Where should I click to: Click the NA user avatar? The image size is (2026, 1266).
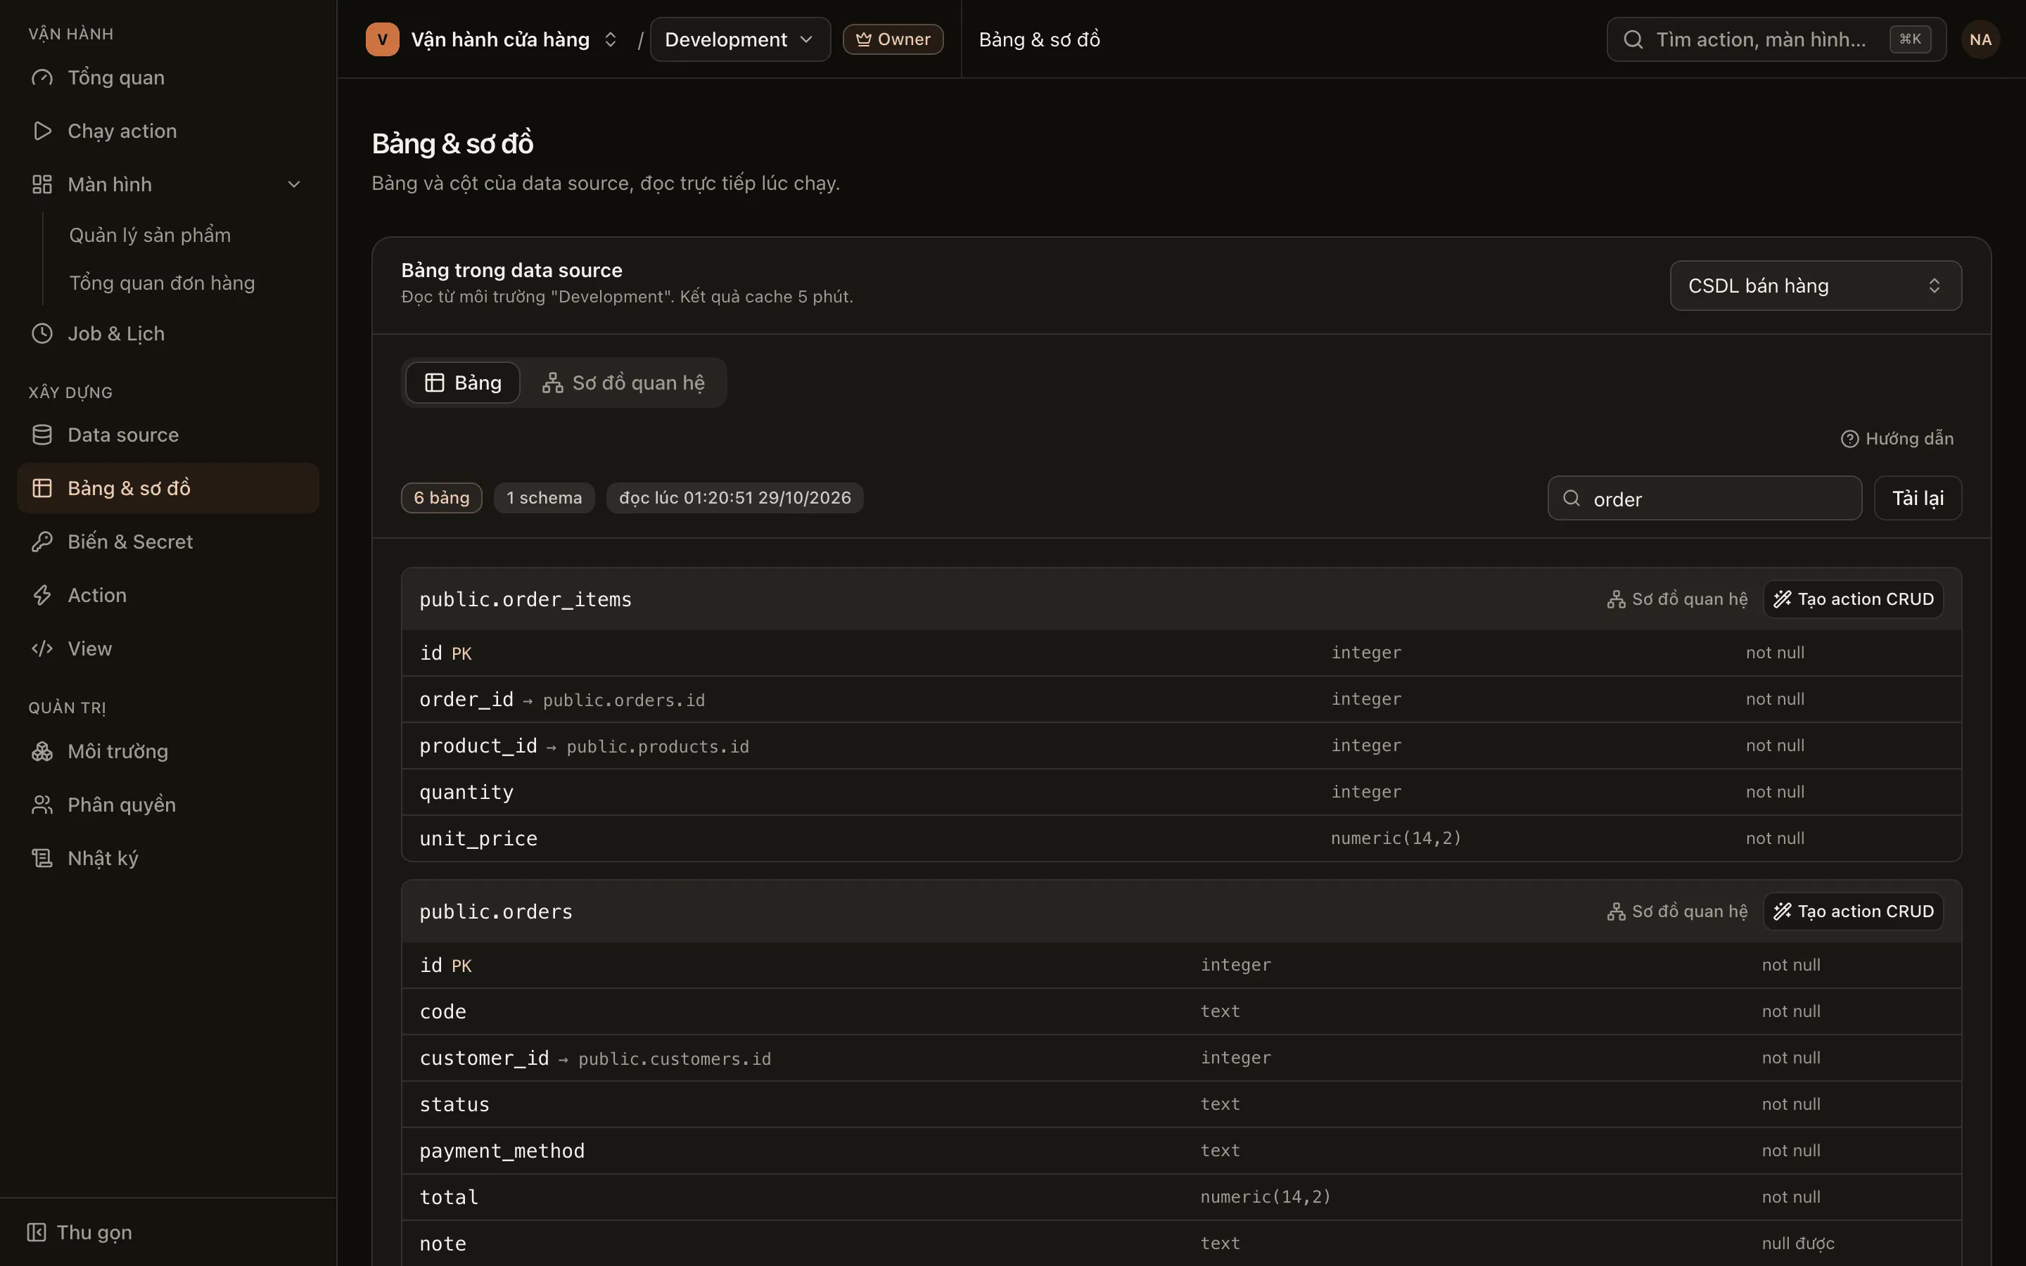(1980, 39)
